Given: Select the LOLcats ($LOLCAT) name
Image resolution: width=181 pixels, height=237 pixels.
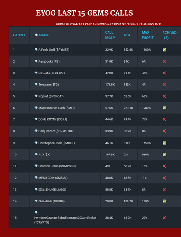Looking at the screenshot, I should pyautogui.click(x=52, y=73).
